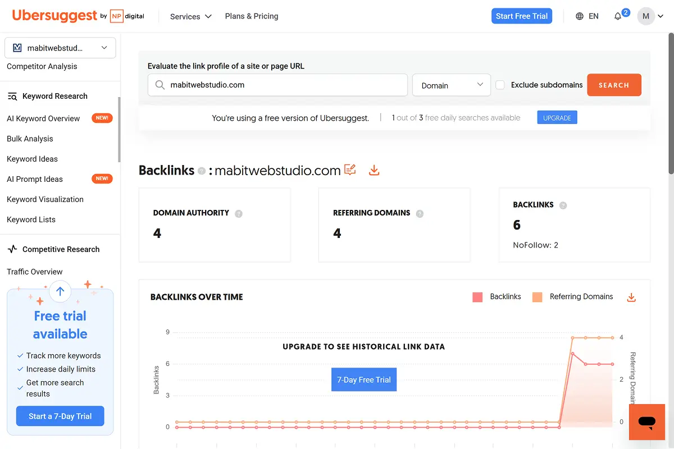Viewport: 674px width, 449px height.
Task: Enable Exclude subdomains
Action: [500, 85]
